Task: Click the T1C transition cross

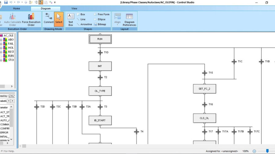Action: pos(234,61)
